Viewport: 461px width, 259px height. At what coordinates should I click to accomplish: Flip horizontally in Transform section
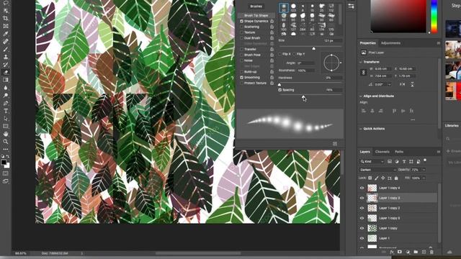(x=402, y=84)
